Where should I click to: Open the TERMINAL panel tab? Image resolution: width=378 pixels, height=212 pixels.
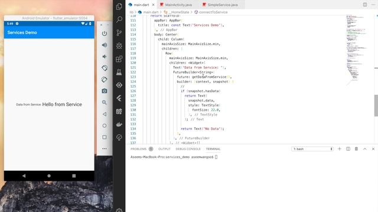213,149
